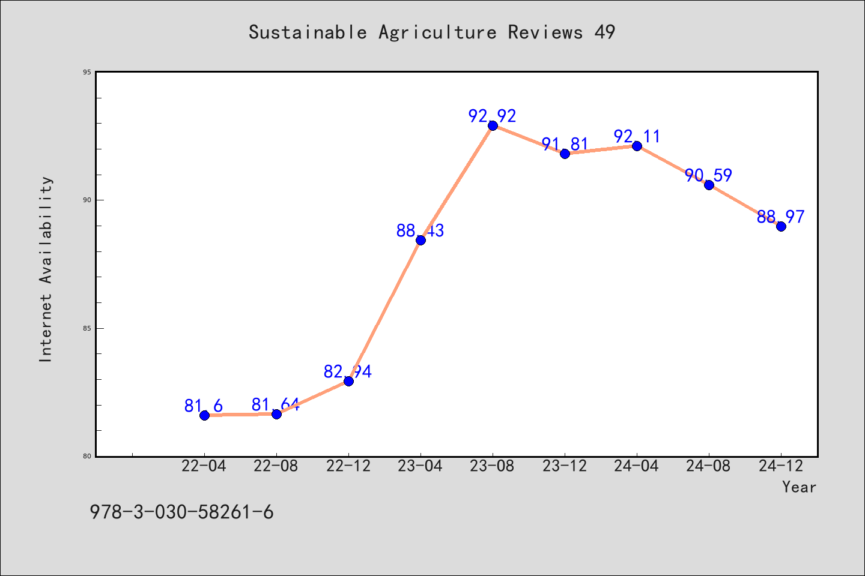Click the 22-12 x-axis tick label
Screen dimensions: 865x576
348,466
